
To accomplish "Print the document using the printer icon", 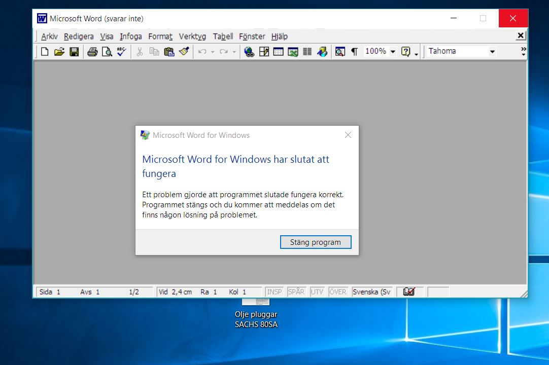I will coord(92,52).
